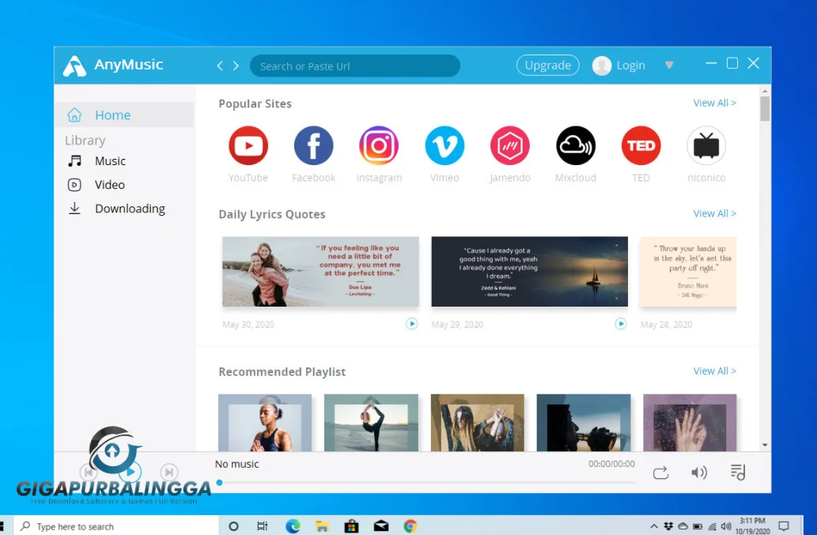Screen dimensions: 817x535
Task: Click the 00:00/00:00 time display
Action: click(x=611, y=463)
